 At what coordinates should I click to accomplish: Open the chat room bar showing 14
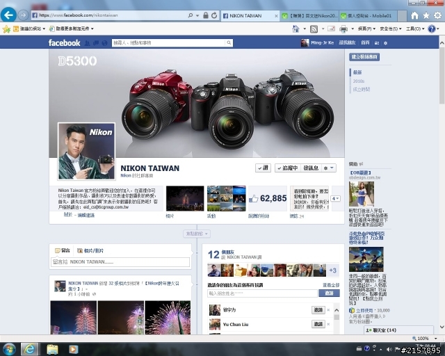pos(398,330)
